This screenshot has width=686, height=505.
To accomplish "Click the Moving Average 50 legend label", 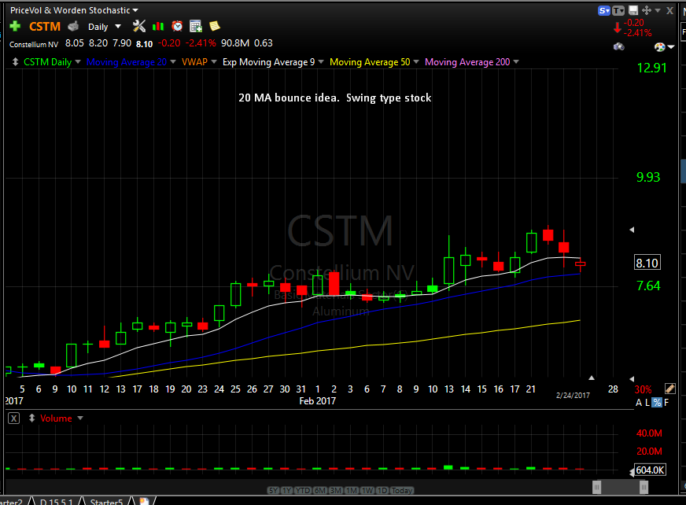I will pos(370,62).
